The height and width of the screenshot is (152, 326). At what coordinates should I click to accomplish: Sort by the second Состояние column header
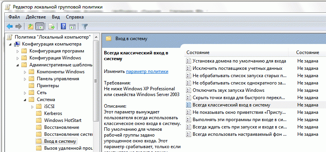click(307, 52)
